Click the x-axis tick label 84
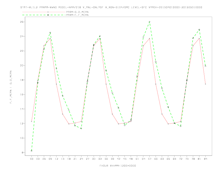 205,159
